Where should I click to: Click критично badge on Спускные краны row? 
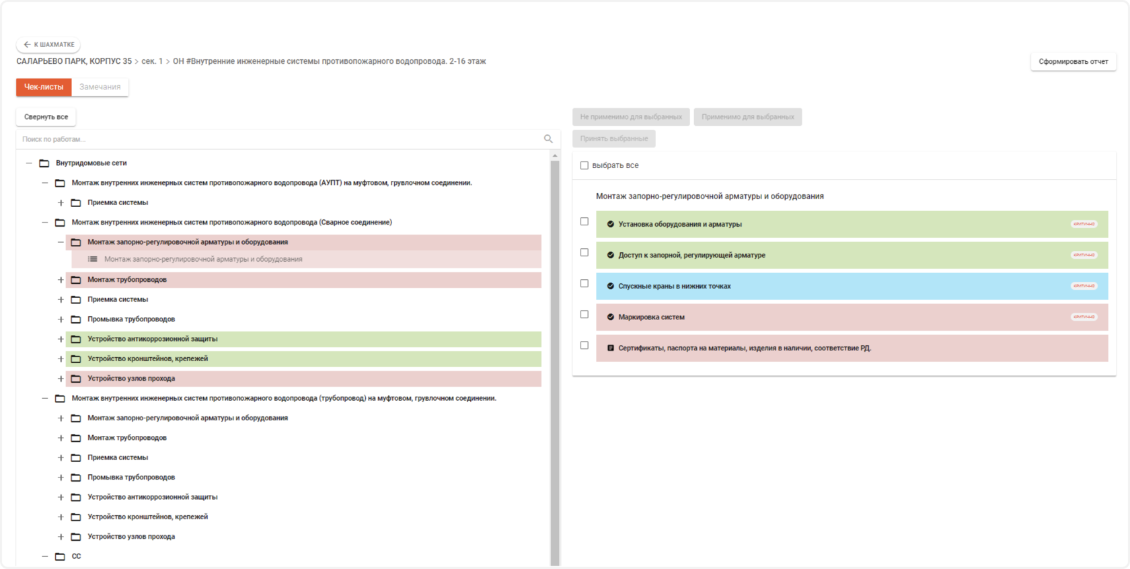tap(1084, 286)
